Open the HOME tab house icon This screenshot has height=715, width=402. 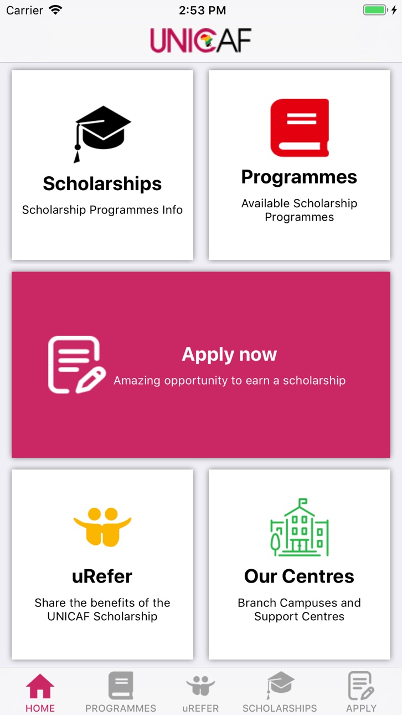point(40,686)
